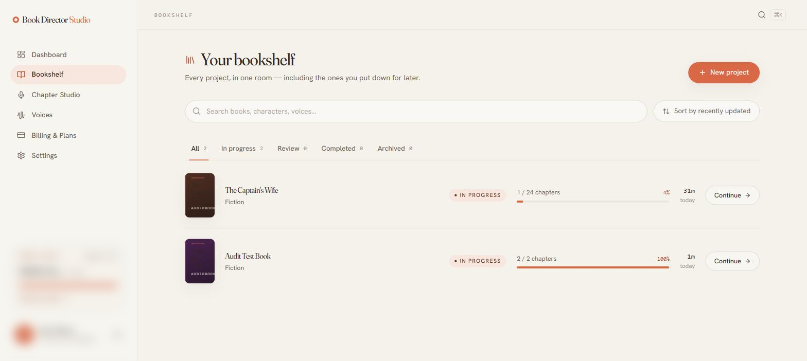
Task: Click the 100% progress percentage
Action: click(x=663, y=259)
